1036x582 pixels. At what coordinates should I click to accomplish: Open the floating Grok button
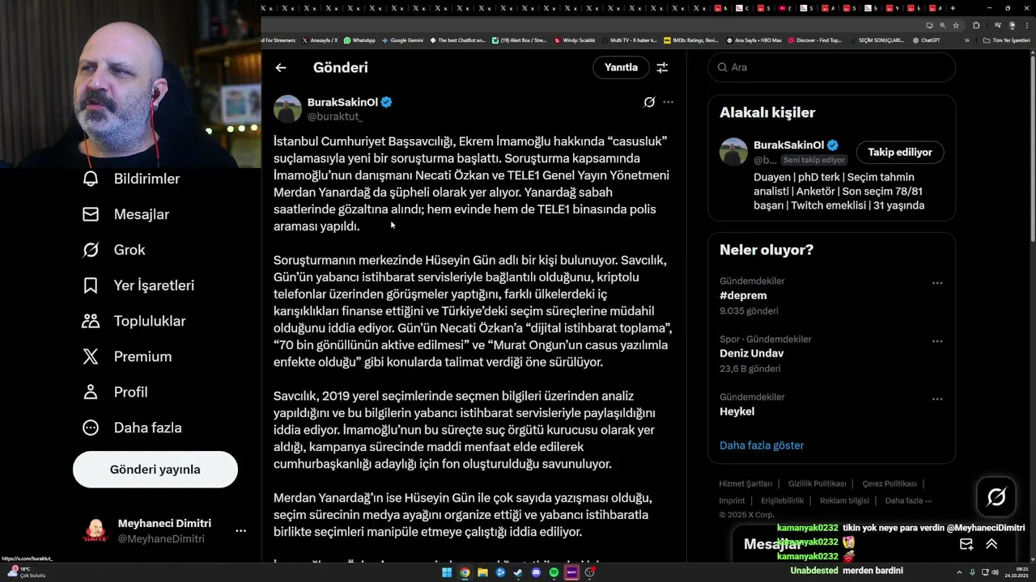(x=996, y=497)
